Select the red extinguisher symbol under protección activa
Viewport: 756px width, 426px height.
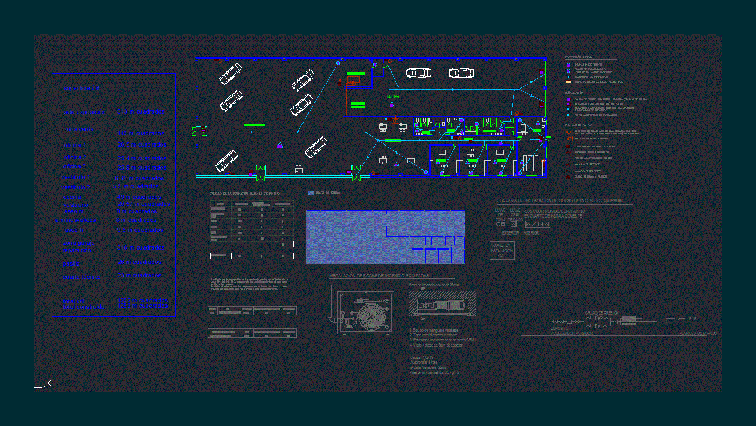pyautogui.click(x=568, y=132)
